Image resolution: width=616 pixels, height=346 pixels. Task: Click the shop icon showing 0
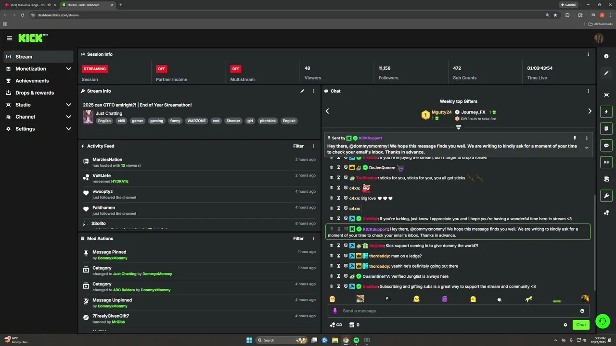(x=354, y=325)
